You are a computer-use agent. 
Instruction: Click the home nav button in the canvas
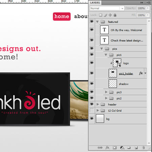[x=62, y=17]
